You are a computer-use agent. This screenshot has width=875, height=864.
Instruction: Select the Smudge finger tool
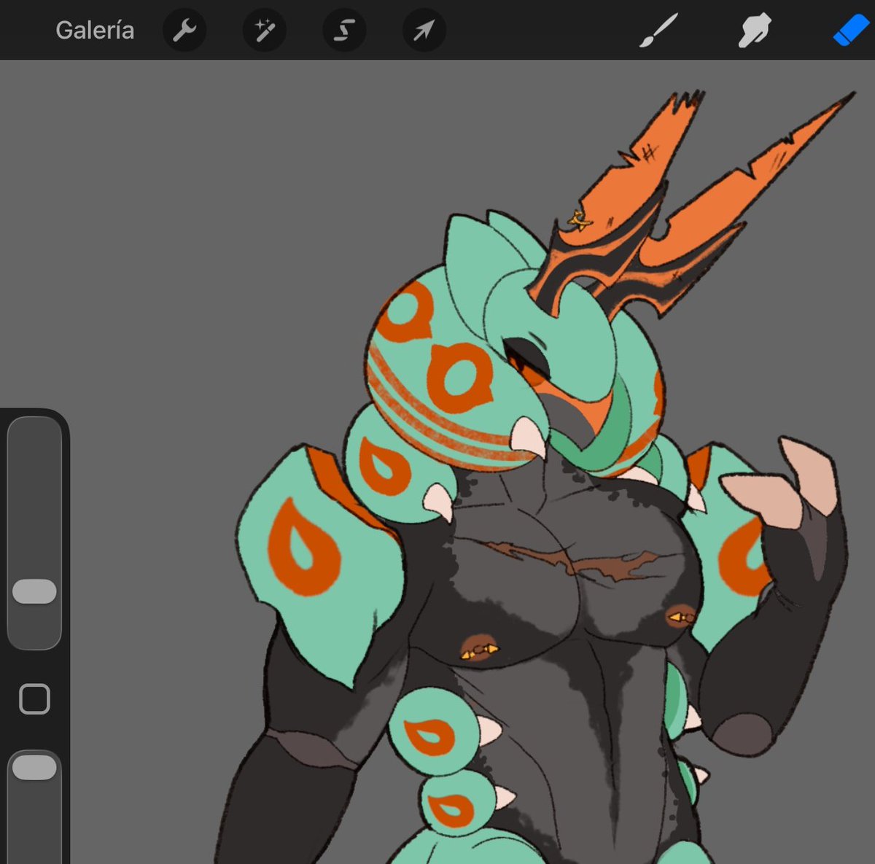(755, 31)
